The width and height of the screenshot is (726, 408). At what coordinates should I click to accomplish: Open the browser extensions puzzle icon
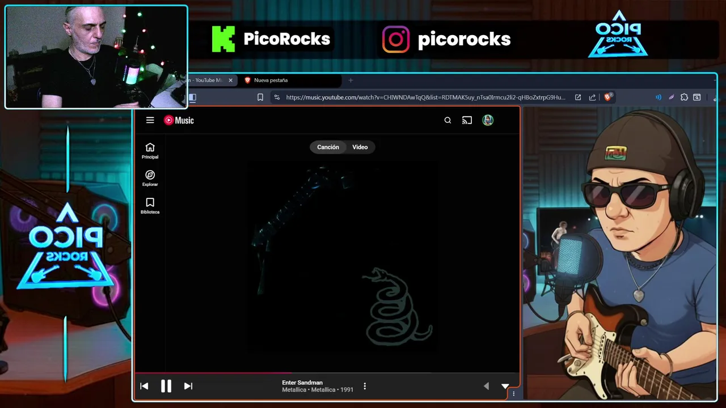point(684,97)
